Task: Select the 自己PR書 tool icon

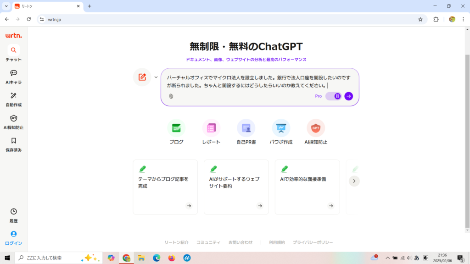Action: [246, 128]
